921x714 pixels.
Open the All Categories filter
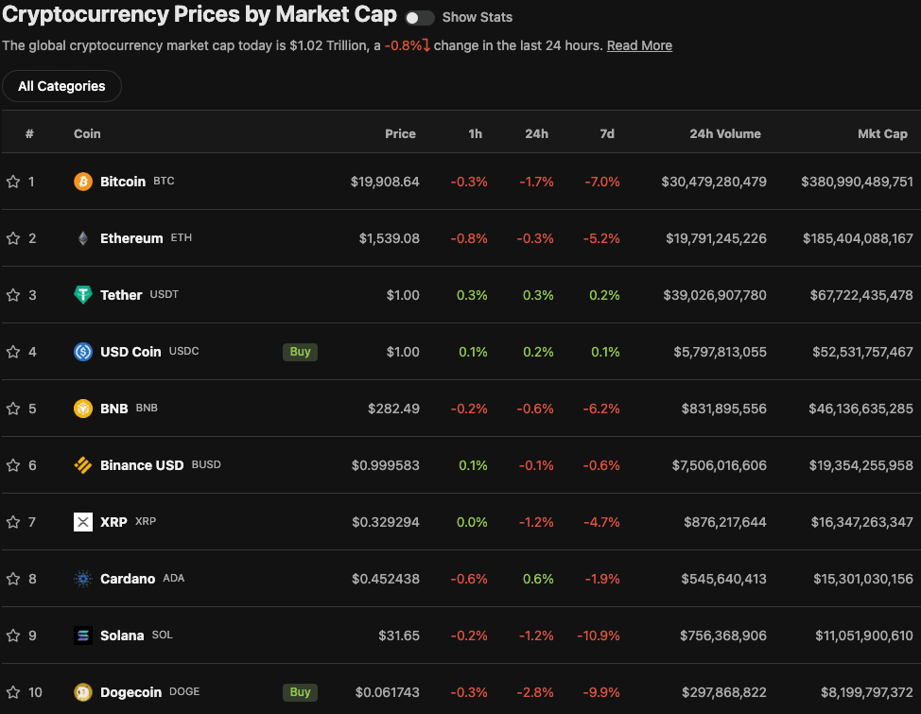61,86
